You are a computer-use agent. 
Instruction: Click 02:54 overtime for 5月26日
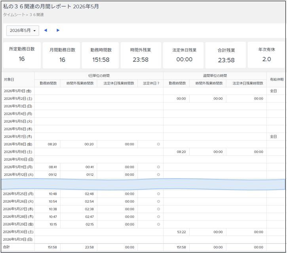click(x=89, y=202)
